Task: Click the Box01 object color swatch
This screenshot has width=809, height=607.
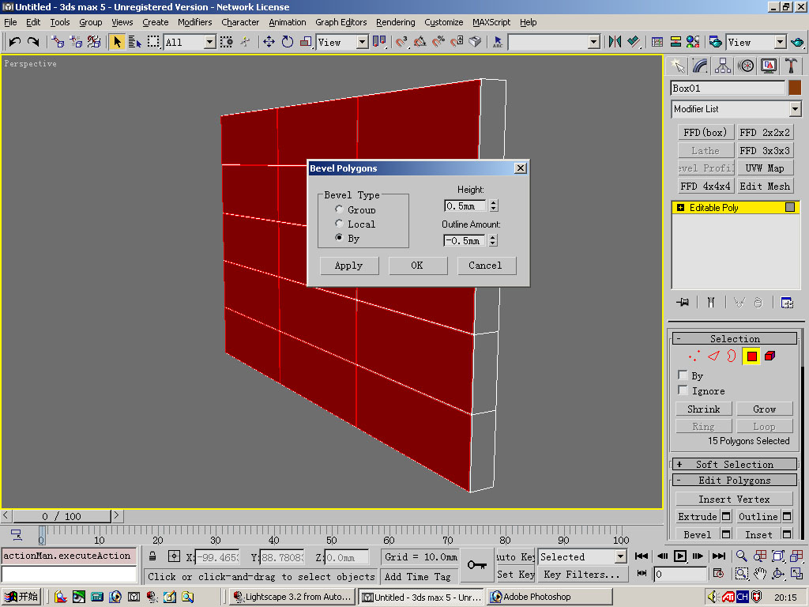Action: 794,88
